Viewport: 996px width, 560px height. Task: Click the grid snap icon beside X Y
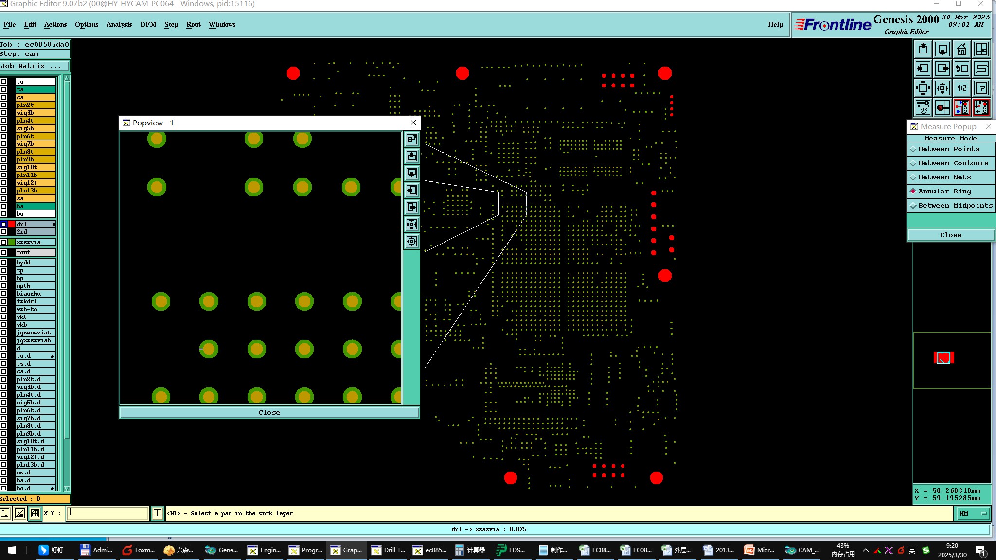[x=35, y=513]
